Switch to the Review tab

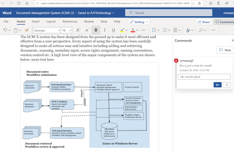click(89, 21)
